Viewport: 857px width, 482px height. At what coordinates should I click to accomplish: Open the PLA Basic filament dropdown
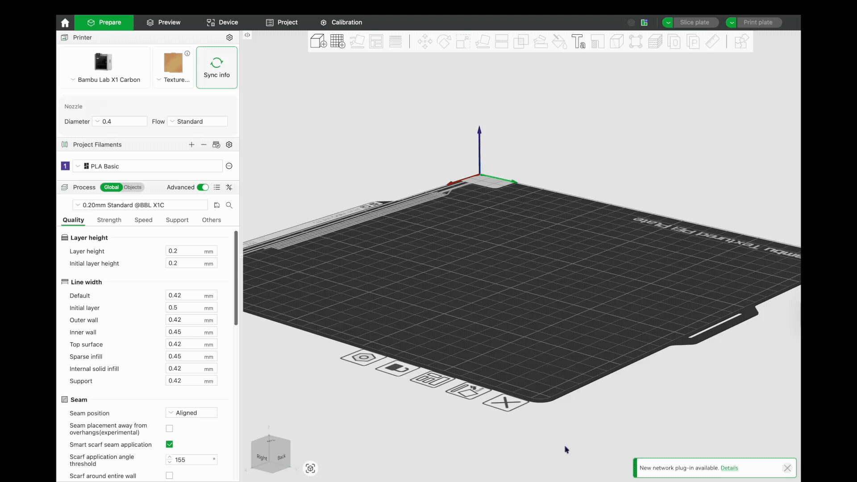click(147, 166)
